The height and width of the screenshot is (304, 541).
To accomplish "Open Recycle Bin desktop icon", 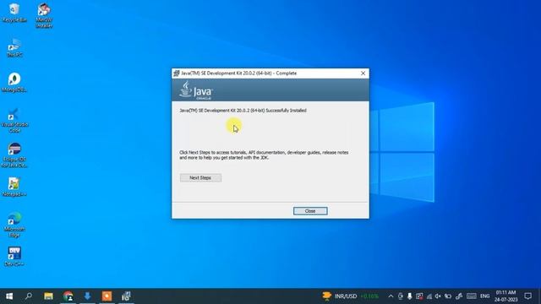I will point(14,13).
